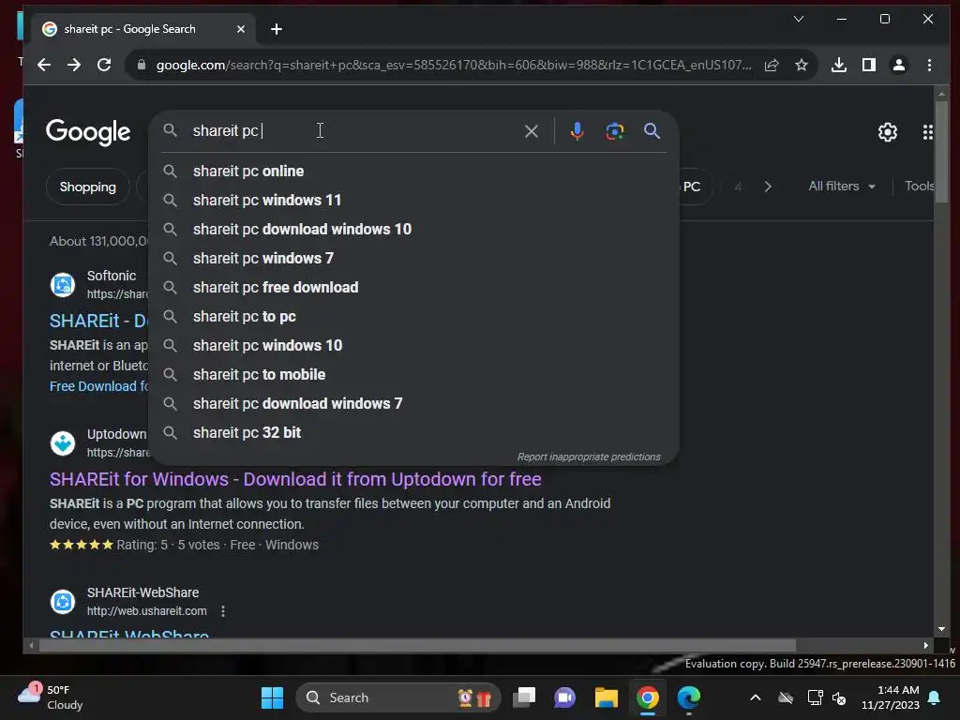Open the Chrome profile icon
The image size is (960, 720).
899,65
